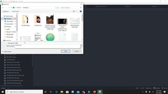Open the Save as type dropdown

tap(82, 46)
